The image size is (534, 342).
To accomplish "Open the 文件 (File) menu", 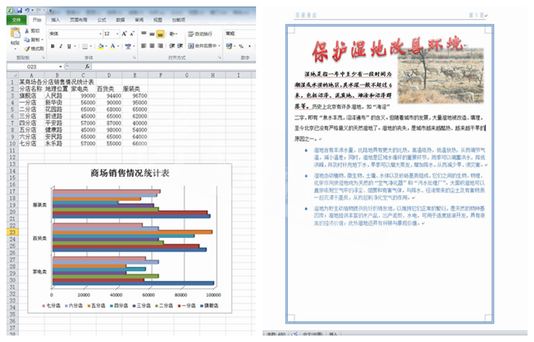I will coord(15,18).
